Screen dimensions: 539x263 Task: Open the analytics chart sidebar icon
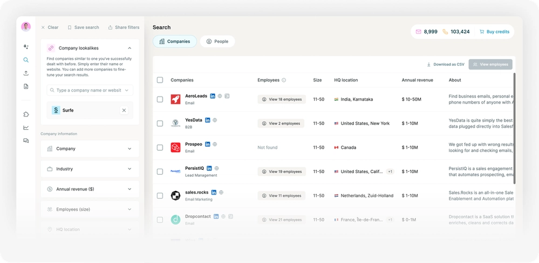click(26, 128)
